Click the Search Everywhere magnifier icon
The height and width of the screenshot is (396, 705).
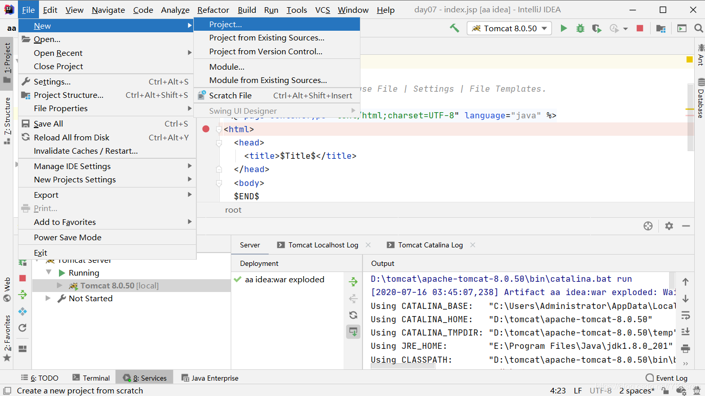click(x=698, y=28)
